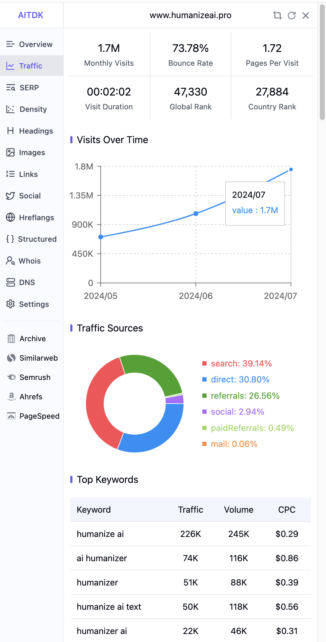Click the Social bird icon

tap(10, 196)
